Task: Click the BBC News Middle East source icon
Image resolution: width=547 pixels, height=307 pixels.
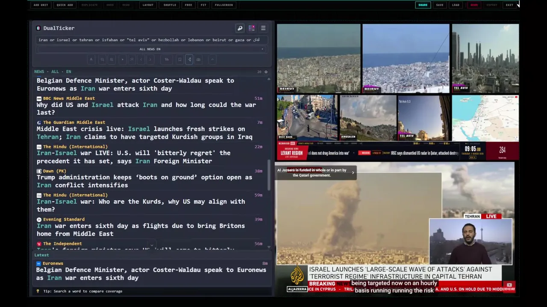Action: (39, 98)
